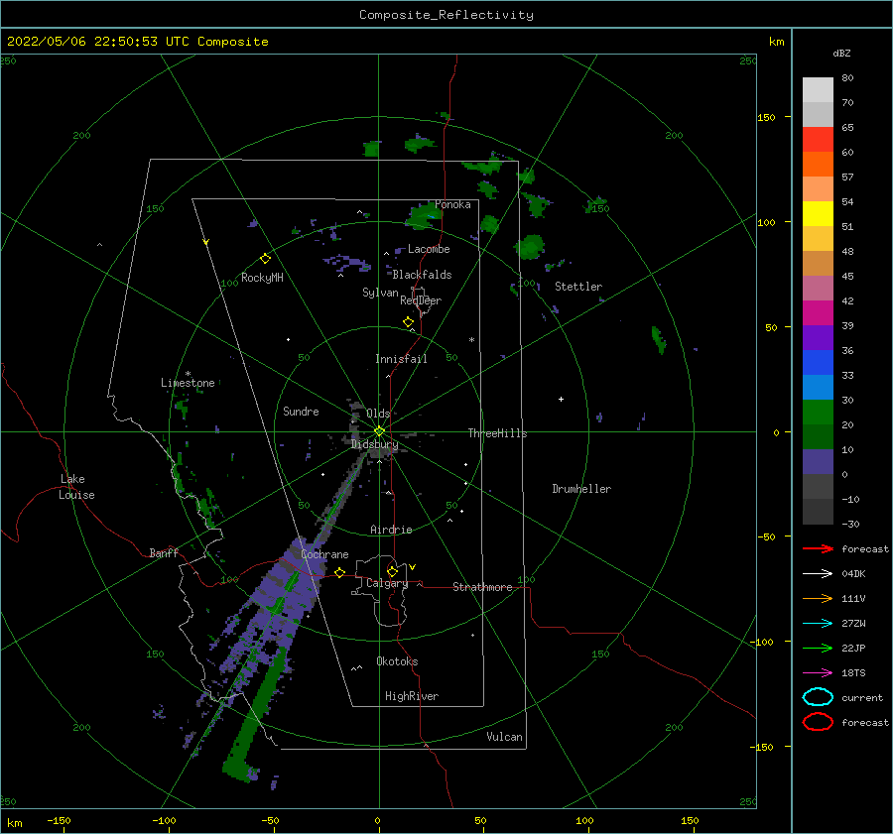893x834 pixels.
Task: Click the Sundre city label
Action: pyautogui.click(x=301, y=411)
